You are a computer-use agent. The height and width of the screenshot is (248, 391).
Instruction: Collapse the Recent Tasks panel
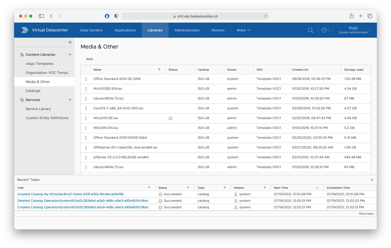pos(372,180)
